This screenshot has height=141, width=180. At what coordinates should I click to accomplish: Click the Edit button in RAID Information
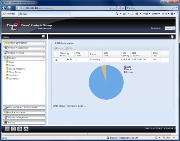(69, 48)
